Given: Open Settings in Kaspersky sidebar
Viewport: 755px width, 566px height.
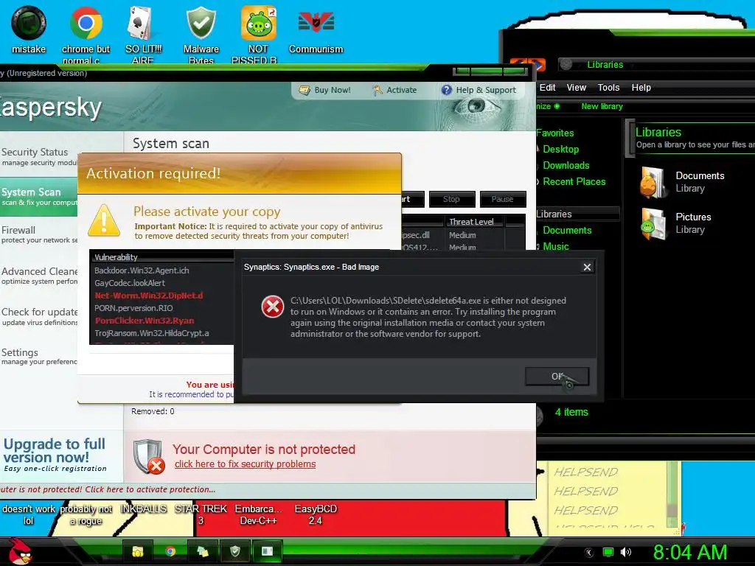Looking at the screenshot, I should click(38, 357).
